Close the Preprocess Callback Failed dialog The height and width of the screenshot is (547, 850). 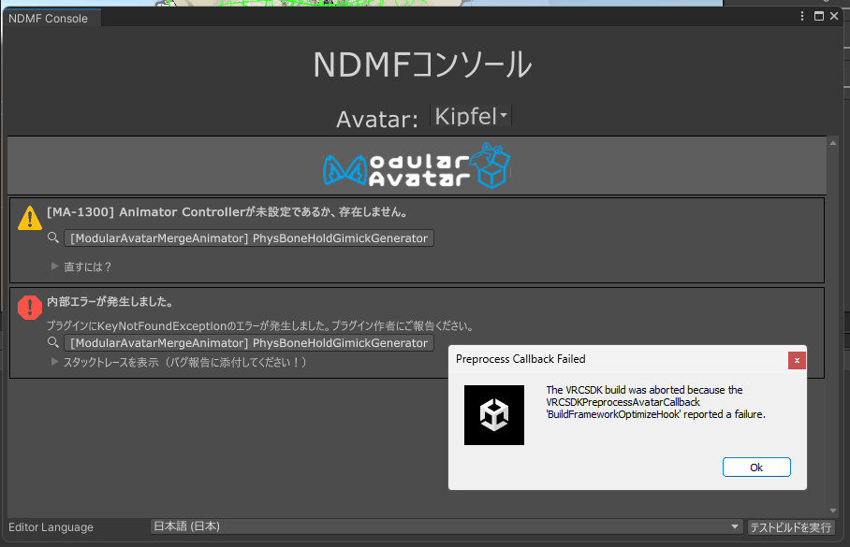tap(797, 359)
